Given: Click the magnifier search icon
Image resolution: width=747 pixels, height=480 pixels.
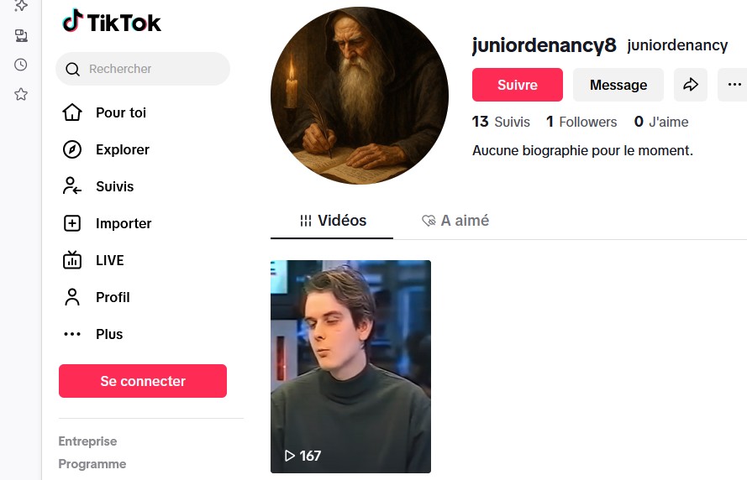Looking at the screenshot, I should pyautogui.click(x=72, y=70).
